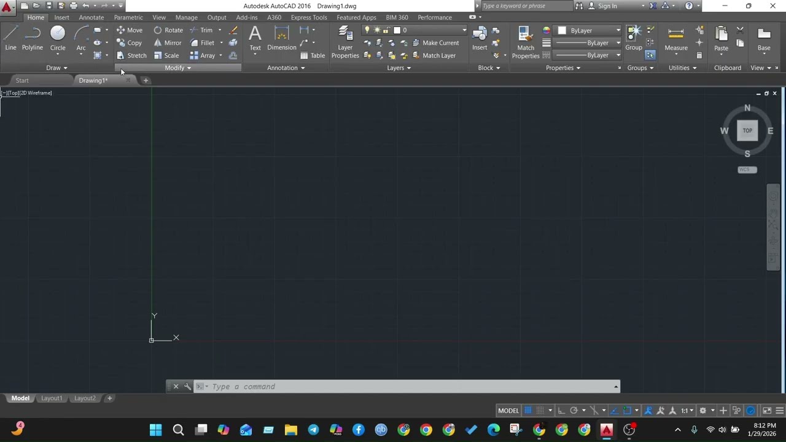The height and width of the screenshot is (442, 786).
Task: Toggle isolate objects in status bar
Action: [x=736, y=411]
